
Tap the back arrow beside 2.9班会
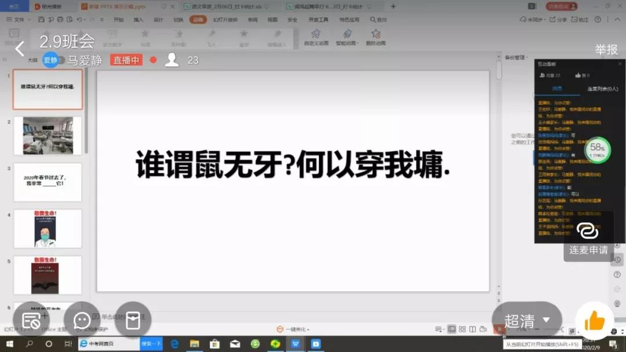pos(20,49)
